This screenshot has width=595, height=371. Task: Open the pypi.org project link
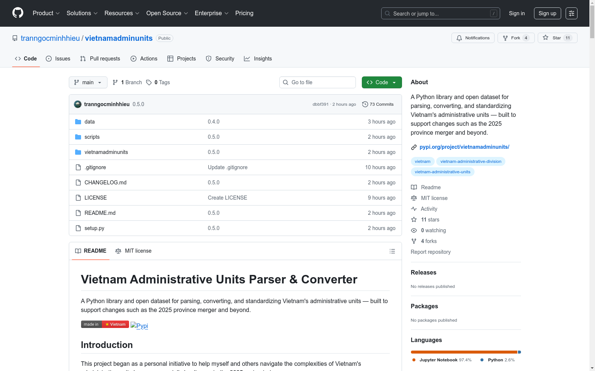tap(464, 147)
